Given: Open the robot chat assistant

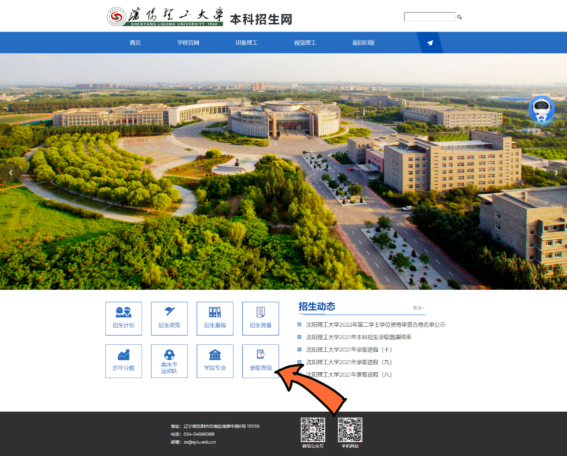Looking at the screenshot, I should tap(541, 109).
